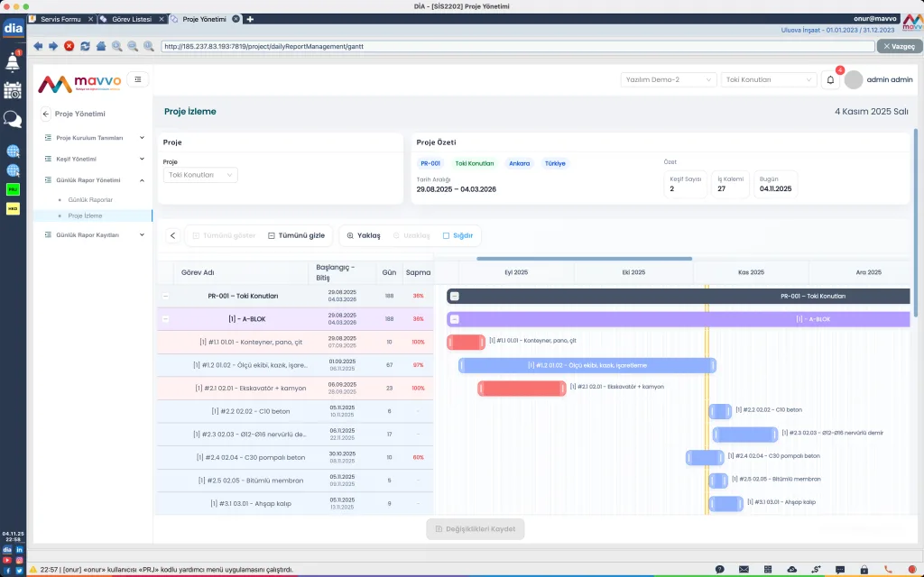Open the DIA chat bubbles icon
Viewport: 924px width, 577px height.
point(13,119)
